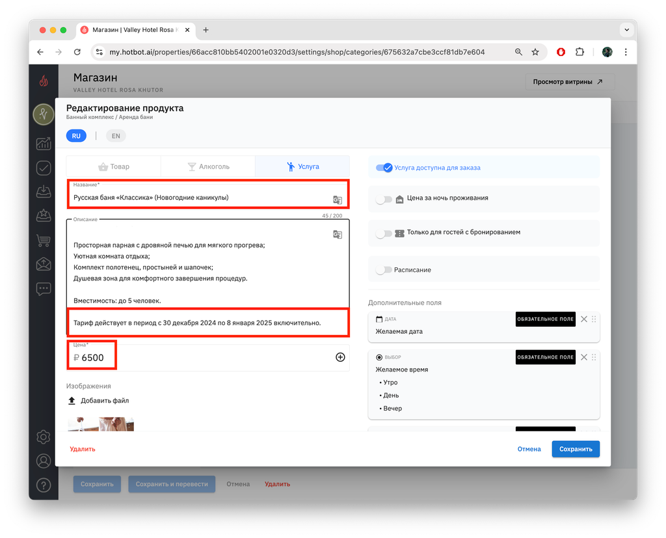Open the zoom magnifier icon in address bar

(518, 52)
